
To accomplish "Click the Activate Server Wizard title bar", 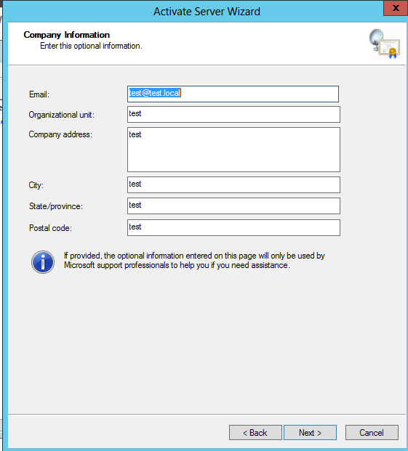I will click(x=207, y=12).
